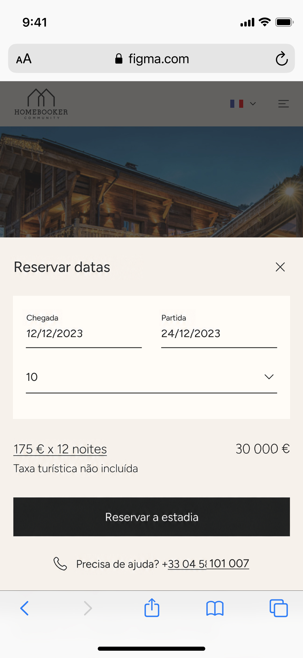Call the help phone number link

point(208,564)
